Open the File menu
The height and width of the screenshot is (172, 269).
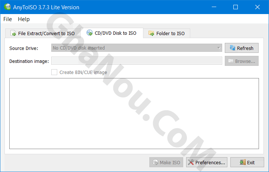[x=7, y=19]
